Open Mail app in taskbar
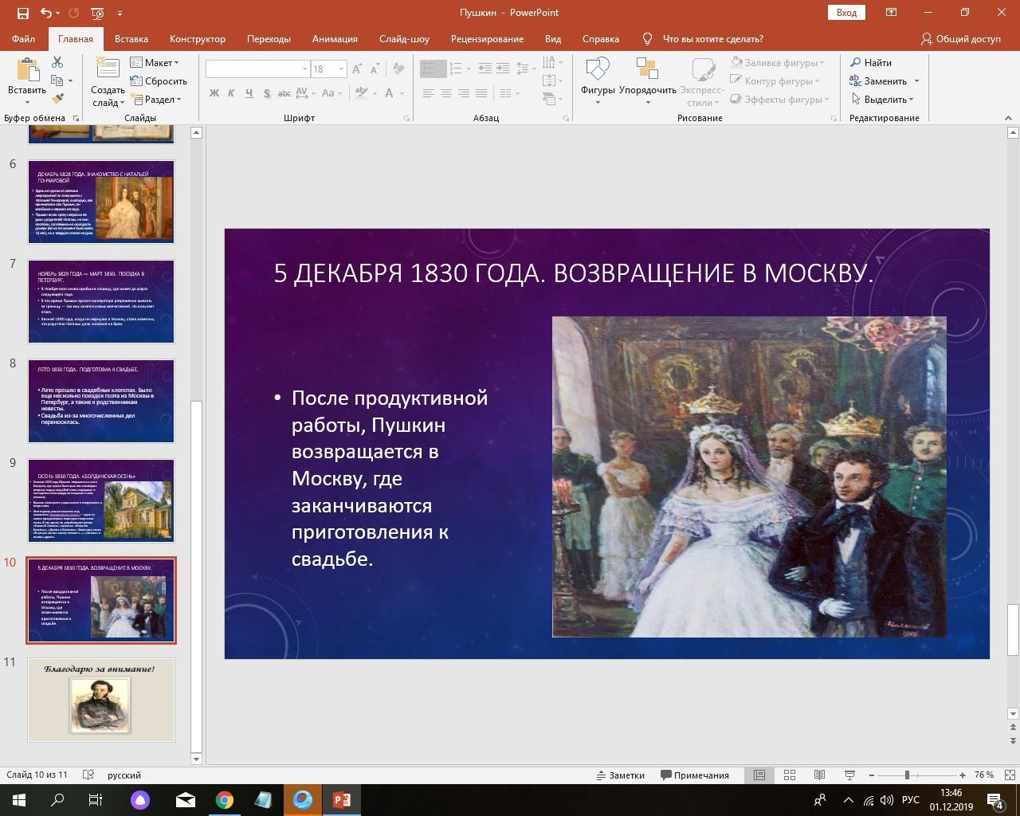1020x816 pixels. pyautogui.click(x=186, y=800)
